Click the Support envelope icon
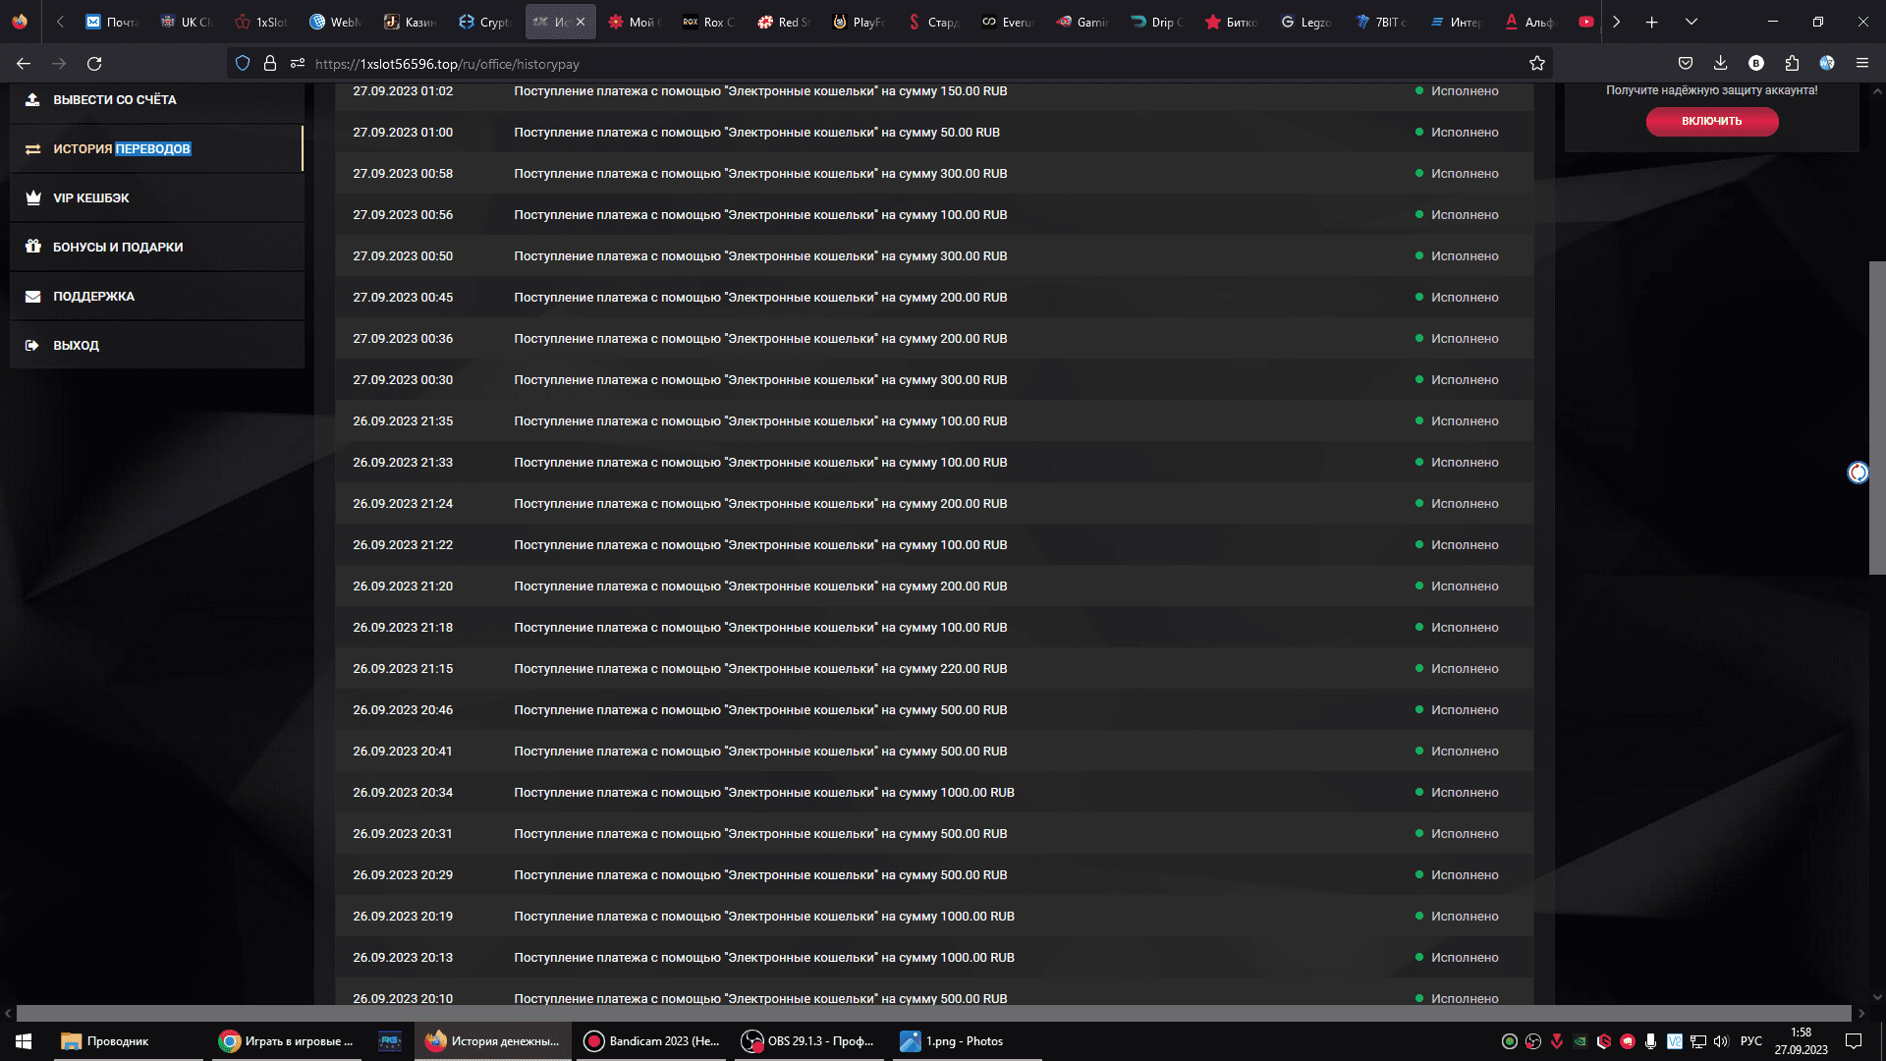Image resolution: width=1886 pixels, height=1061 pixels. click(32, 296)
